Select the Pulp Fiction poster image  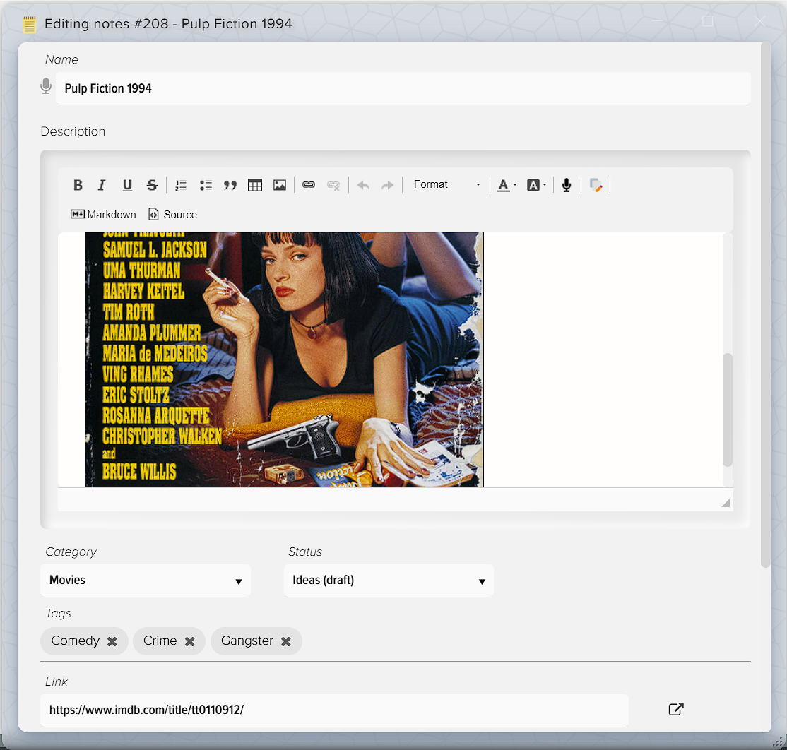click(x=284, y=359)
